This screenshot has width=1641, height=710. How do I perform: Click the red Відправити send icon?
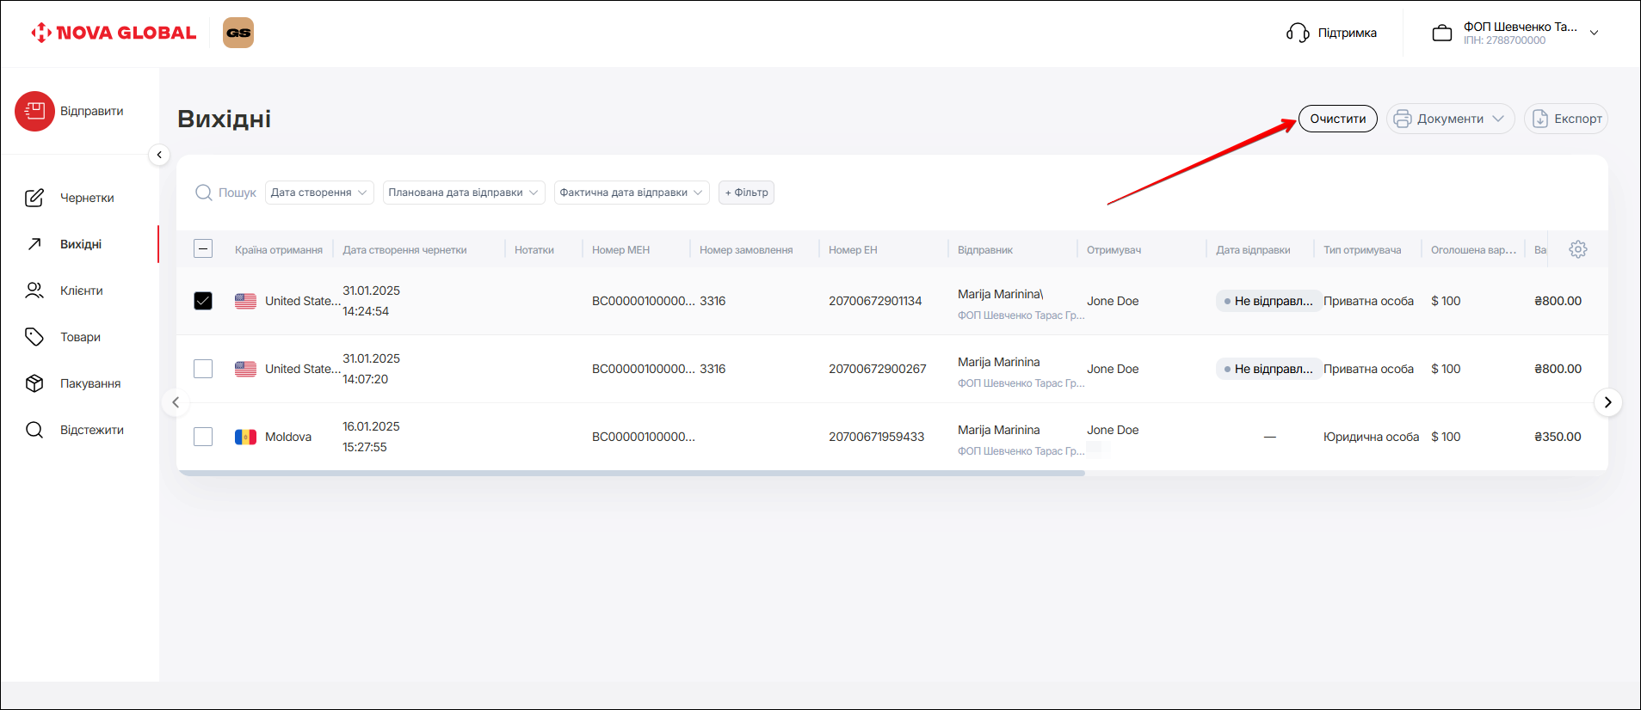[x=34, y=111]
